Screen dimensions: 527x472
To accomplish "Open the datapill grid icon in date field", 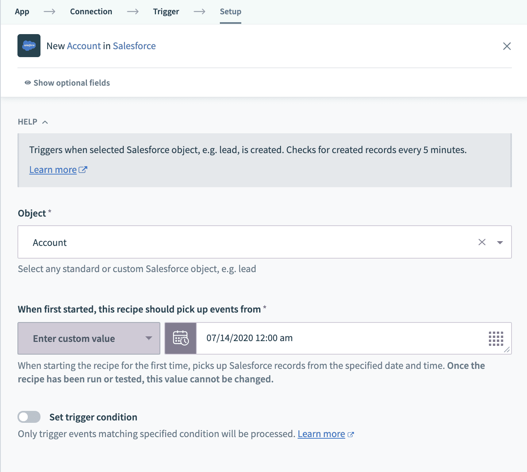I will [496, 339].
